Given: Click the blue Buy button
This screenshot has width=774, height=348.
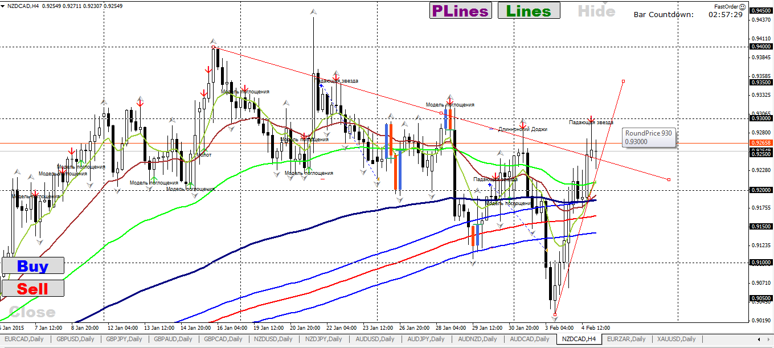Looking at the screenshot, I should pyautogui.click(x=32, y=265).
